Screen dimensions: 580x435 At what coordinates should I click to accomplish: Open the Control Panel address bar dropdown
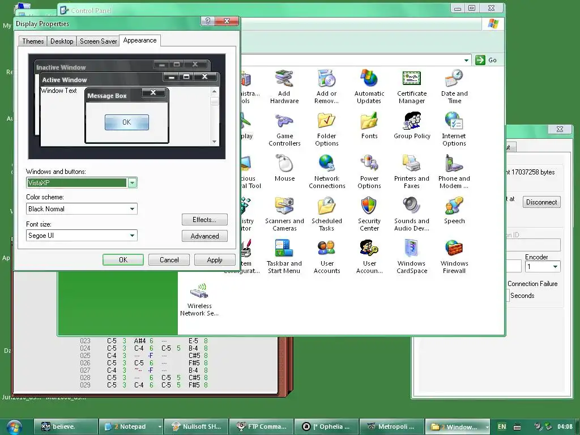[x=466, y=60]
